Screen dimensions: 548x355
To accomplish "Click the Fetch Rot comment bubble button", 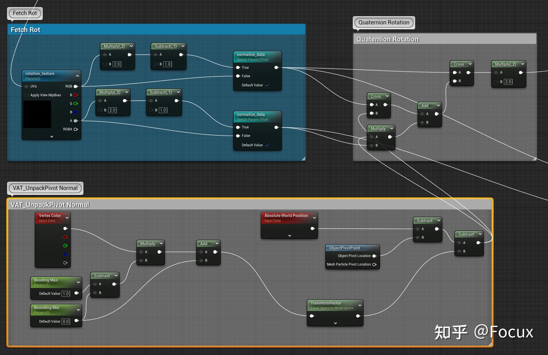I will [x=25, y=13].
